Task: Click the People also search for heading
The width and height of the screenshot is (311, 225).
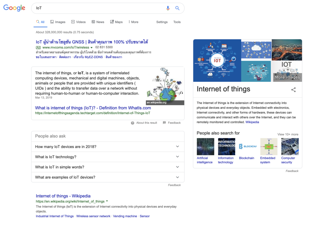Action: [218, 133]
